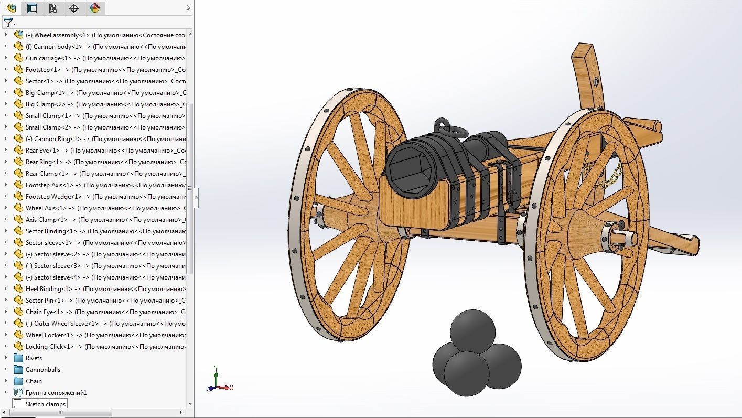Click the tree's vertical scrollbar thumb
This screenshot has height=418, width=742.
tap(190, 188)
